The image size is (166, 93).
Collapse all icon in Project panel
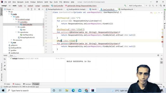coord(35,9)
